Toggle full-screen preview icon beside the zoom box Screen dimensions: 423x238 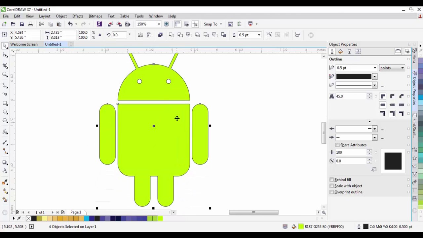coord(166,24)
